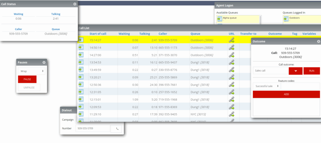
Task: Open the URL link icon for the 14:50:14 call
Action: [x=232, y=47]
